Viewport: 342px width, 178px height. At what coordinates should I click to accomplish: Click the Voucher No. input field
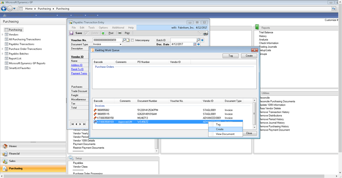click(107, 40)
